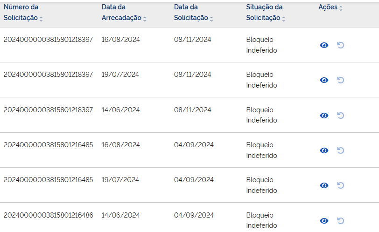The image size is (379, 232).
Task: Click the undo icon for the request collected 19/07/2024, requested 08/11/2024
Action: click(341, 80)
